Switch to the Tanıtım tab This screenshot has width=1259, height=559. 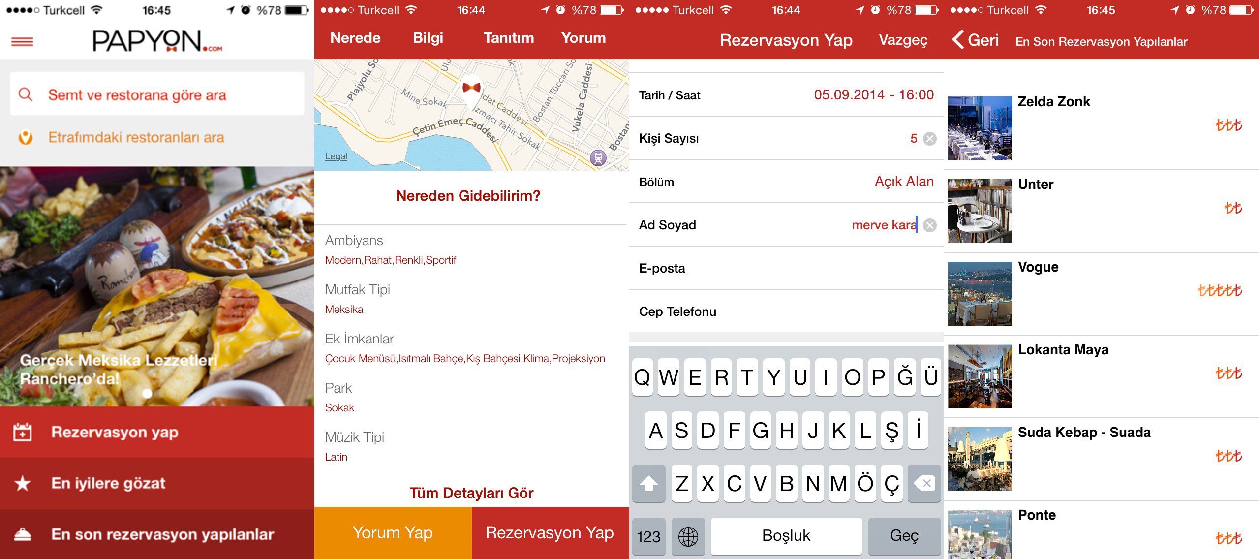(x=508, y=38)
